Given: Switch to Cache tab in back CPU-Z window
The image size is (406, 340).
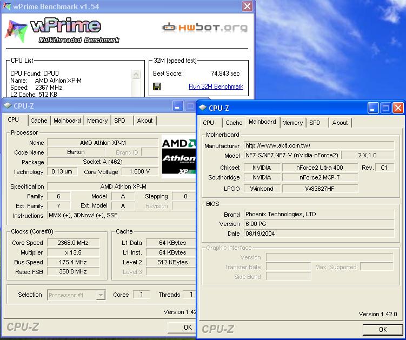Looking at the screenshot, I should coord(39,121).
